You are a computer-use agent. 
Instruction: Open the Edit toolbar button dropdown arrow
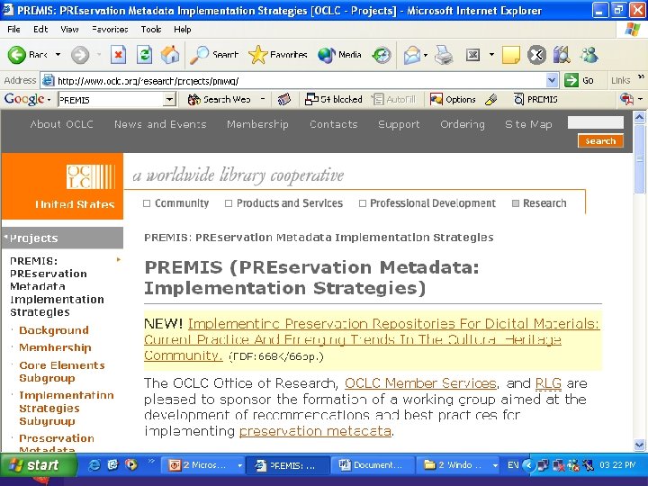pos(491,55)
